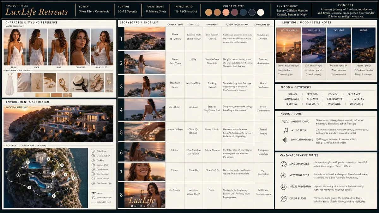The image size is (379, 213).
Task: Select the sun hat wardrobe image
Action: click(x=79, y=83)
